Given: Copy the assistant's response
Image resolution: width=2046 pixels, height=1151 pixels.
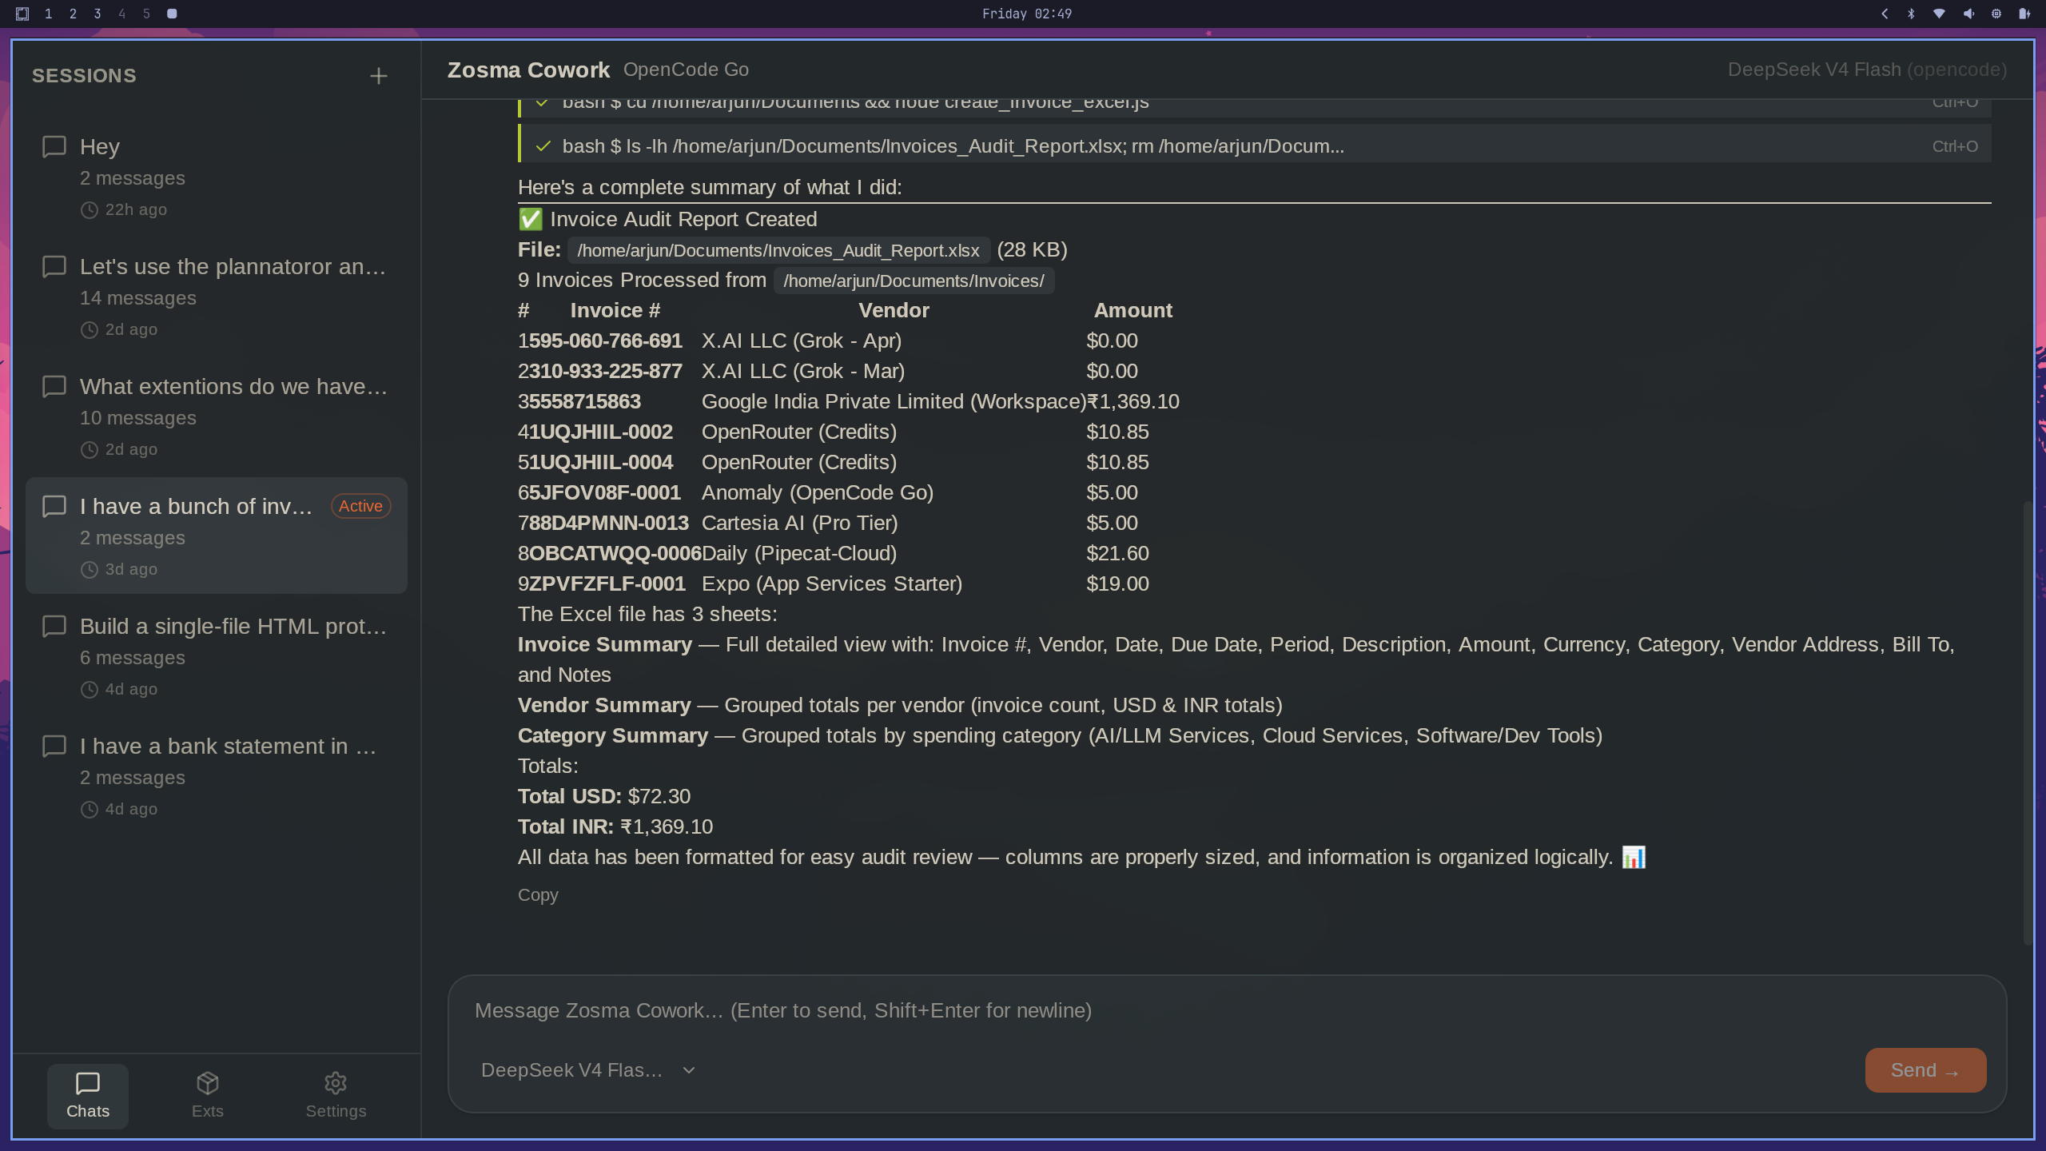Looking at the screenshot, I should tap(538, 895).
